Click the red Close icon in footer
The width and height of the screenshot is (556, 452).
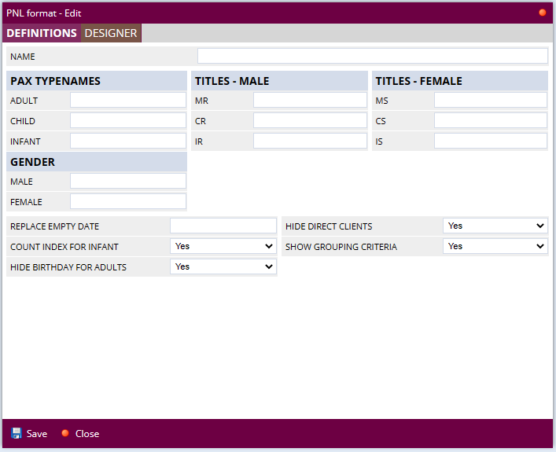[65, 433]
